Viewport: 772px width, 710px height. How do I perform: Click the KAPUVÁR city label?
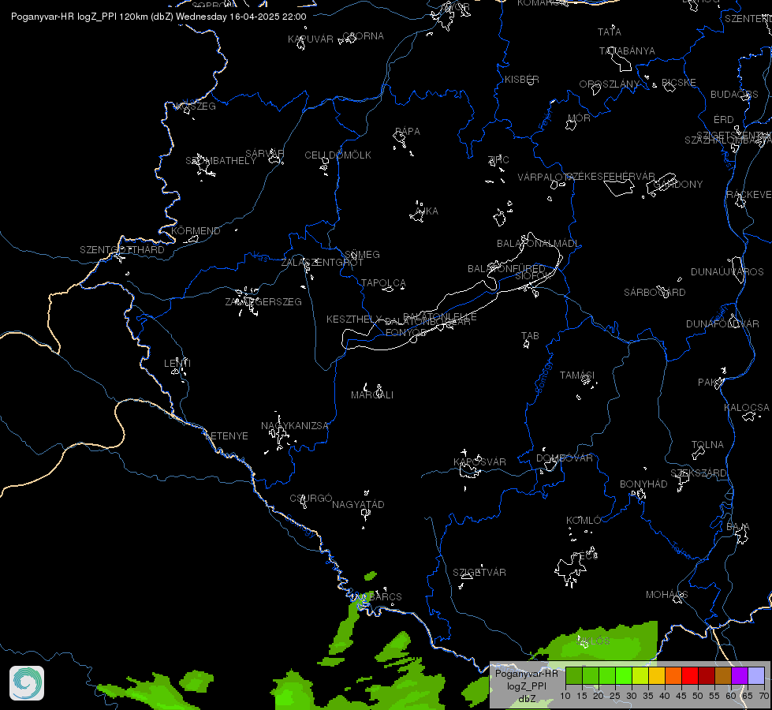[311, 39]
